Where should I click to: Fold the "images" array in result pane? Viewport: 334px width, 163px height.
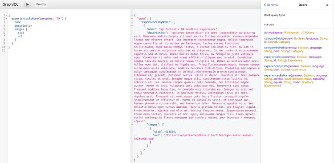pos(132,125)
